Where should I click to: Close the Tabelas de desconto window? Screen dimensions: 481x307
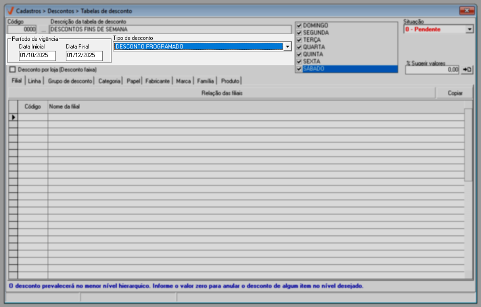(x=467, y=11)
